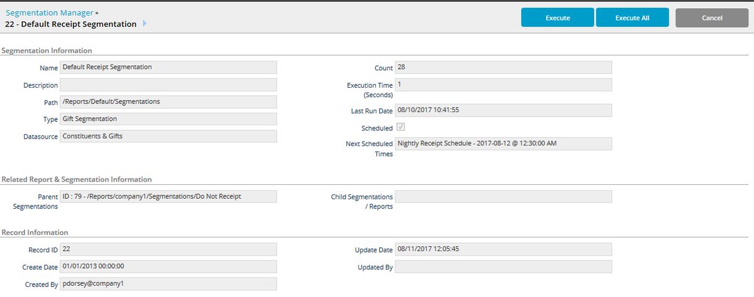This screenshot has height=297, width=754.
Task: Click the Create Date field
Action: click(x=168, y=266)
